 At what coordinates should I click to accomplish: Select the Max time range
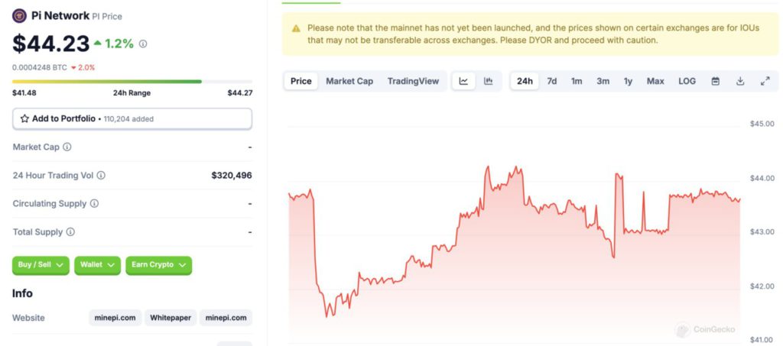click(x=655, y=81)
